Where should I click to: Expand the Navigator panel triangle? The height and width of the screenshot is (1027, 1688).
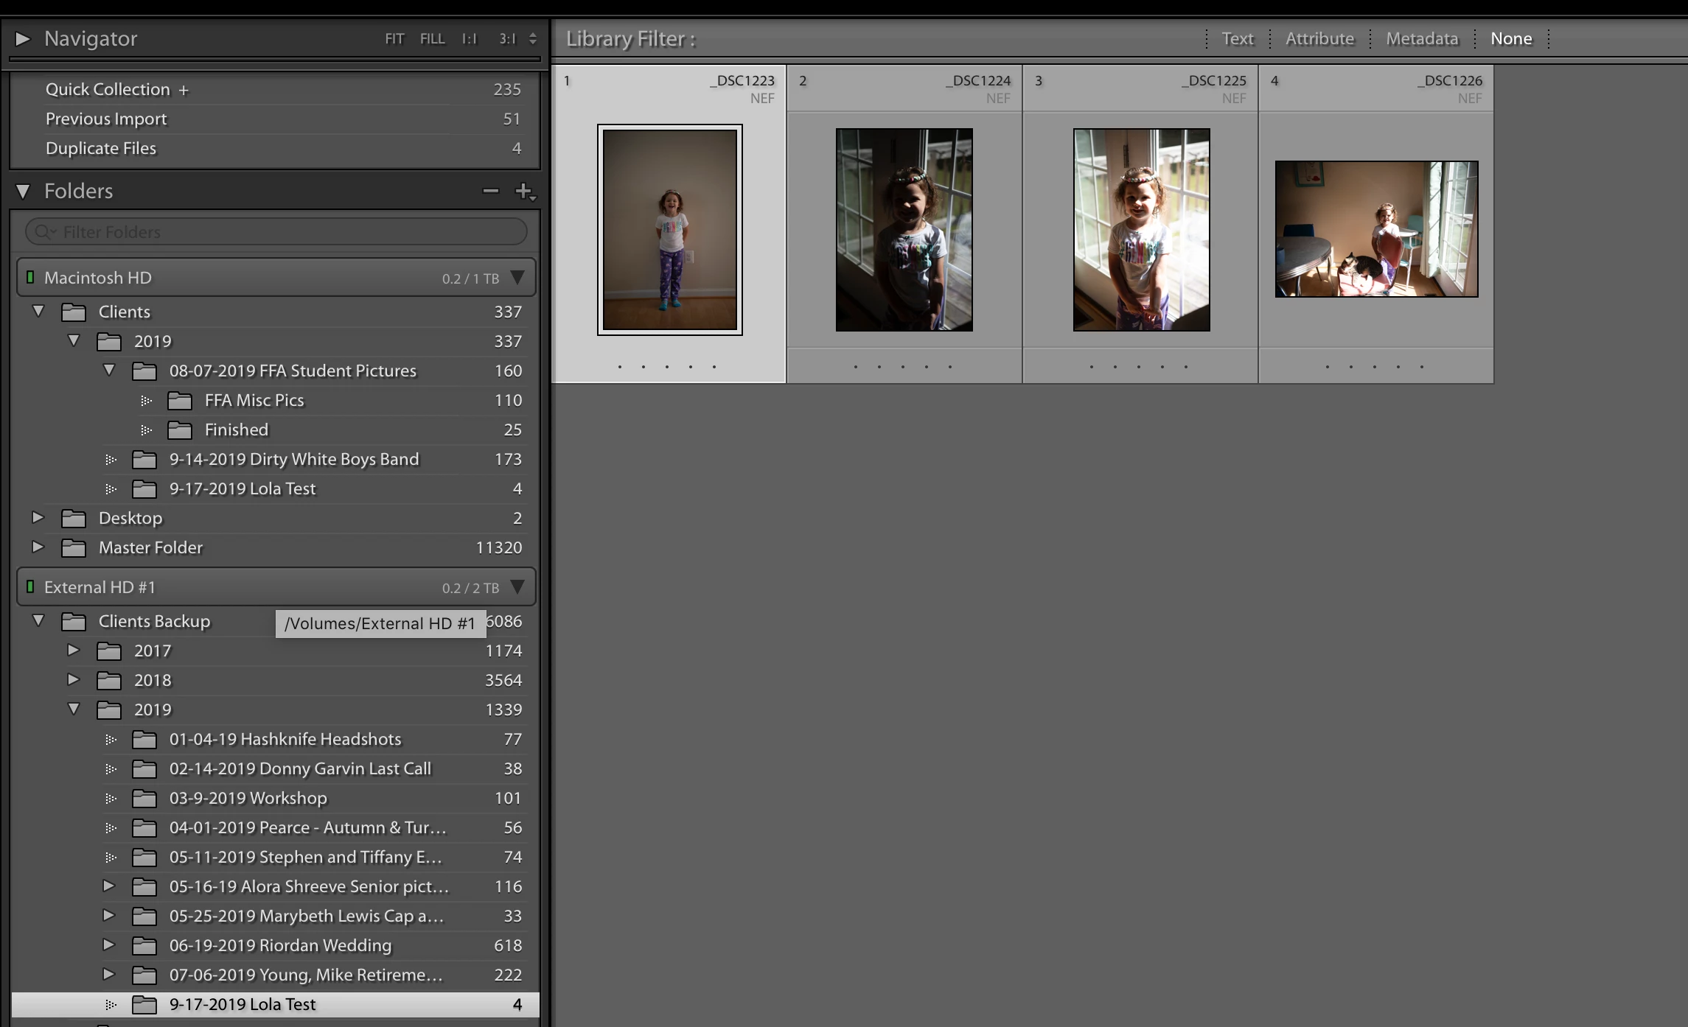click(23, 38)
